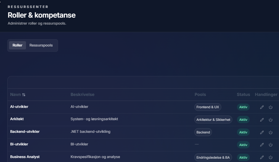Click description 'Kravspesifikasjon og analyse'
Screen dimensions: 279x162
point(95,157)
